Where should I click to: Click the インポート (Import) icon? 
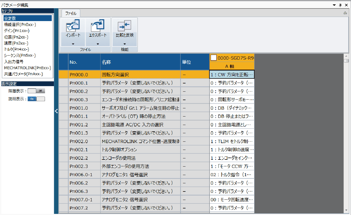click(73, 26)
